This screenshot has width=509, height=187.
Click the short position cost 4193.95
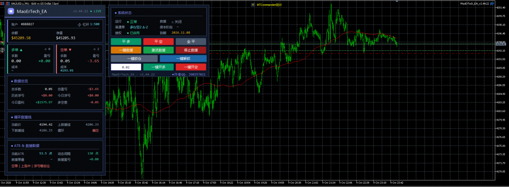point(67,70)
